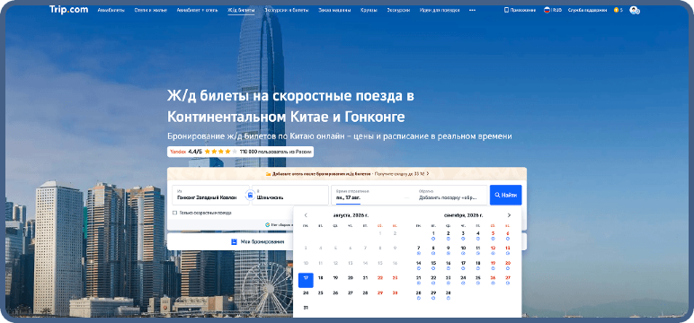
Task: Click the Приложение app link
Action: (x=520, y=10)
